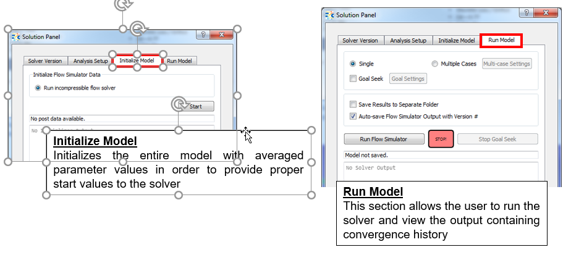
Task: Click the app icon in right Solution Panel title bar
Action: click(x=330, y=14)
